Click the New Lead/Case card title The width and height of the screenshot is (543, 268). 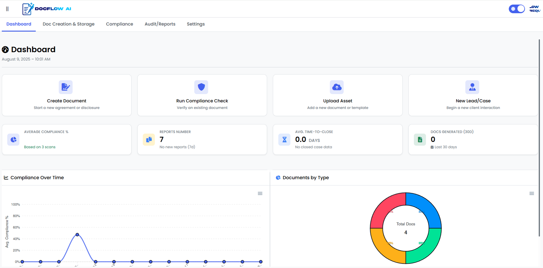tap(473, 101)
